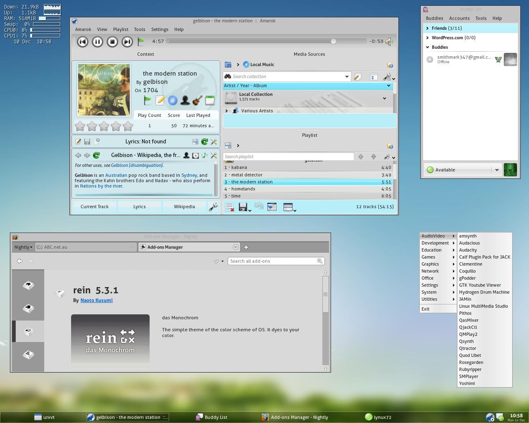Image resolution: width=529 pixels, height=423 pixels.
Task: Pause the current Amarok track
Action: point(98,41)
